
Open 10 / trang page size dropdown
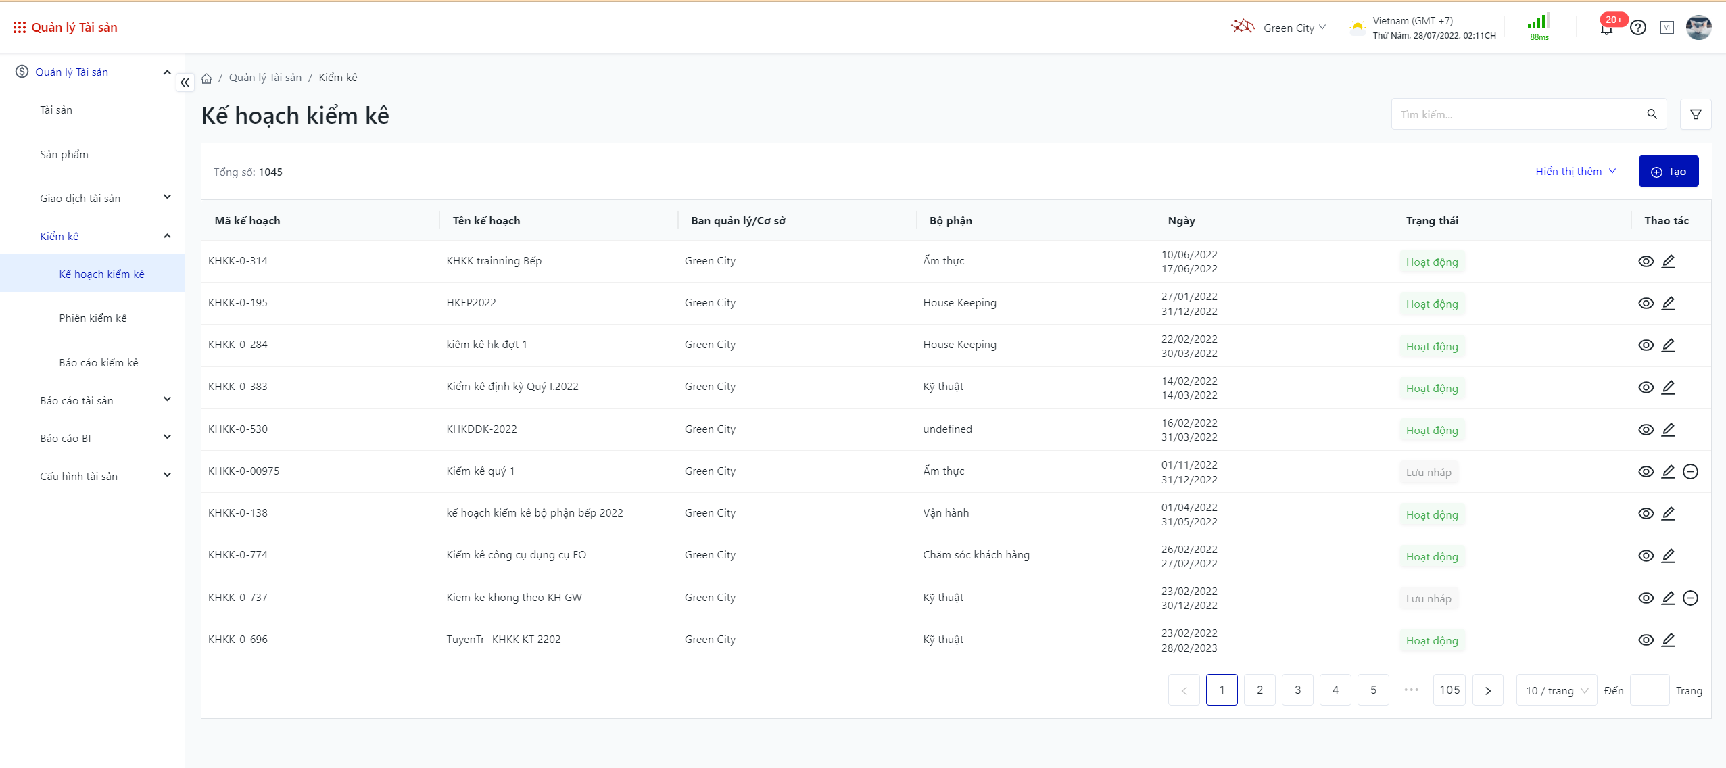tap(1556, 690)
